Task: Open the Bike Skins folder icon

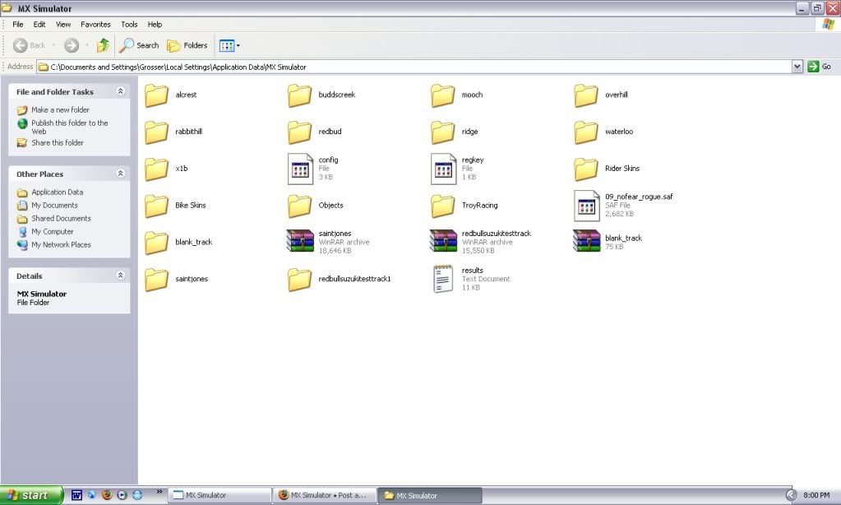Action: [157, 206]
